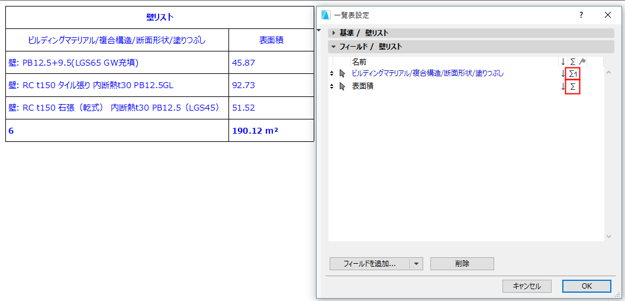The image size is (625, 301).
Task: Click the Σ1 count icon for ビルディングマテリアル row
Action: point(573,74)
